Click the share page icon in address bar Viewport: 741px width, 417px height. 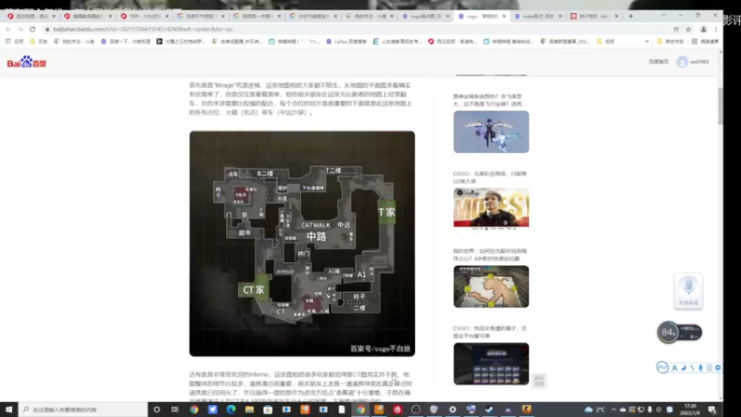click(x=676, y=30)
